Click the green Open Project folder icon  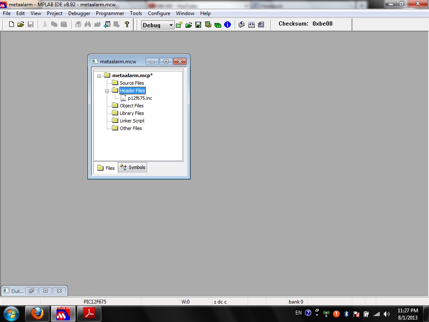pyautogui.click(x=189, y=25)
